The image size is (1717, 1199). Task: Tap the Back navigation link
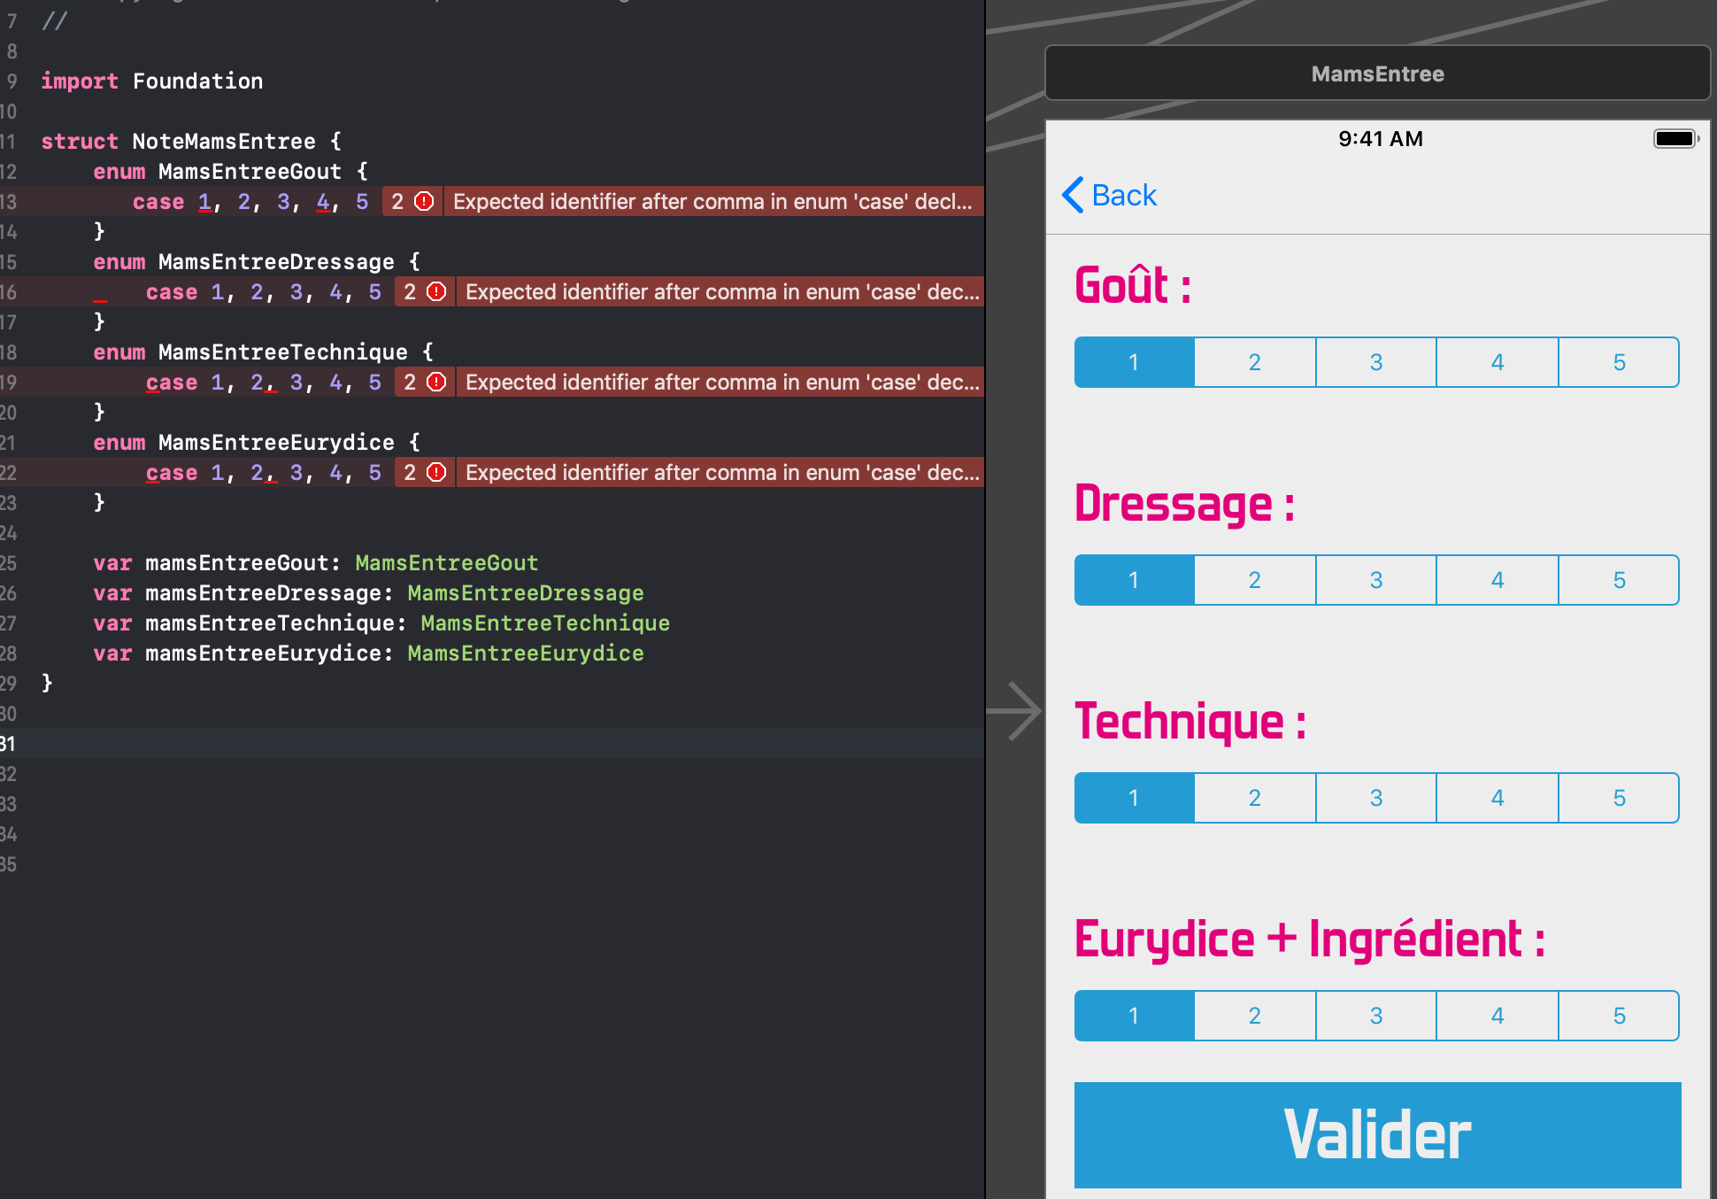(x=1123, y=195)
